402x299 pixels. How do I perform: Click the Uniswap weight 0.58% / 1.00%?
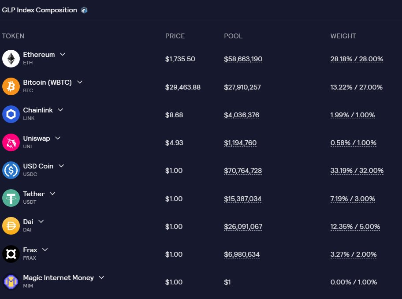[x=353, y=143]
